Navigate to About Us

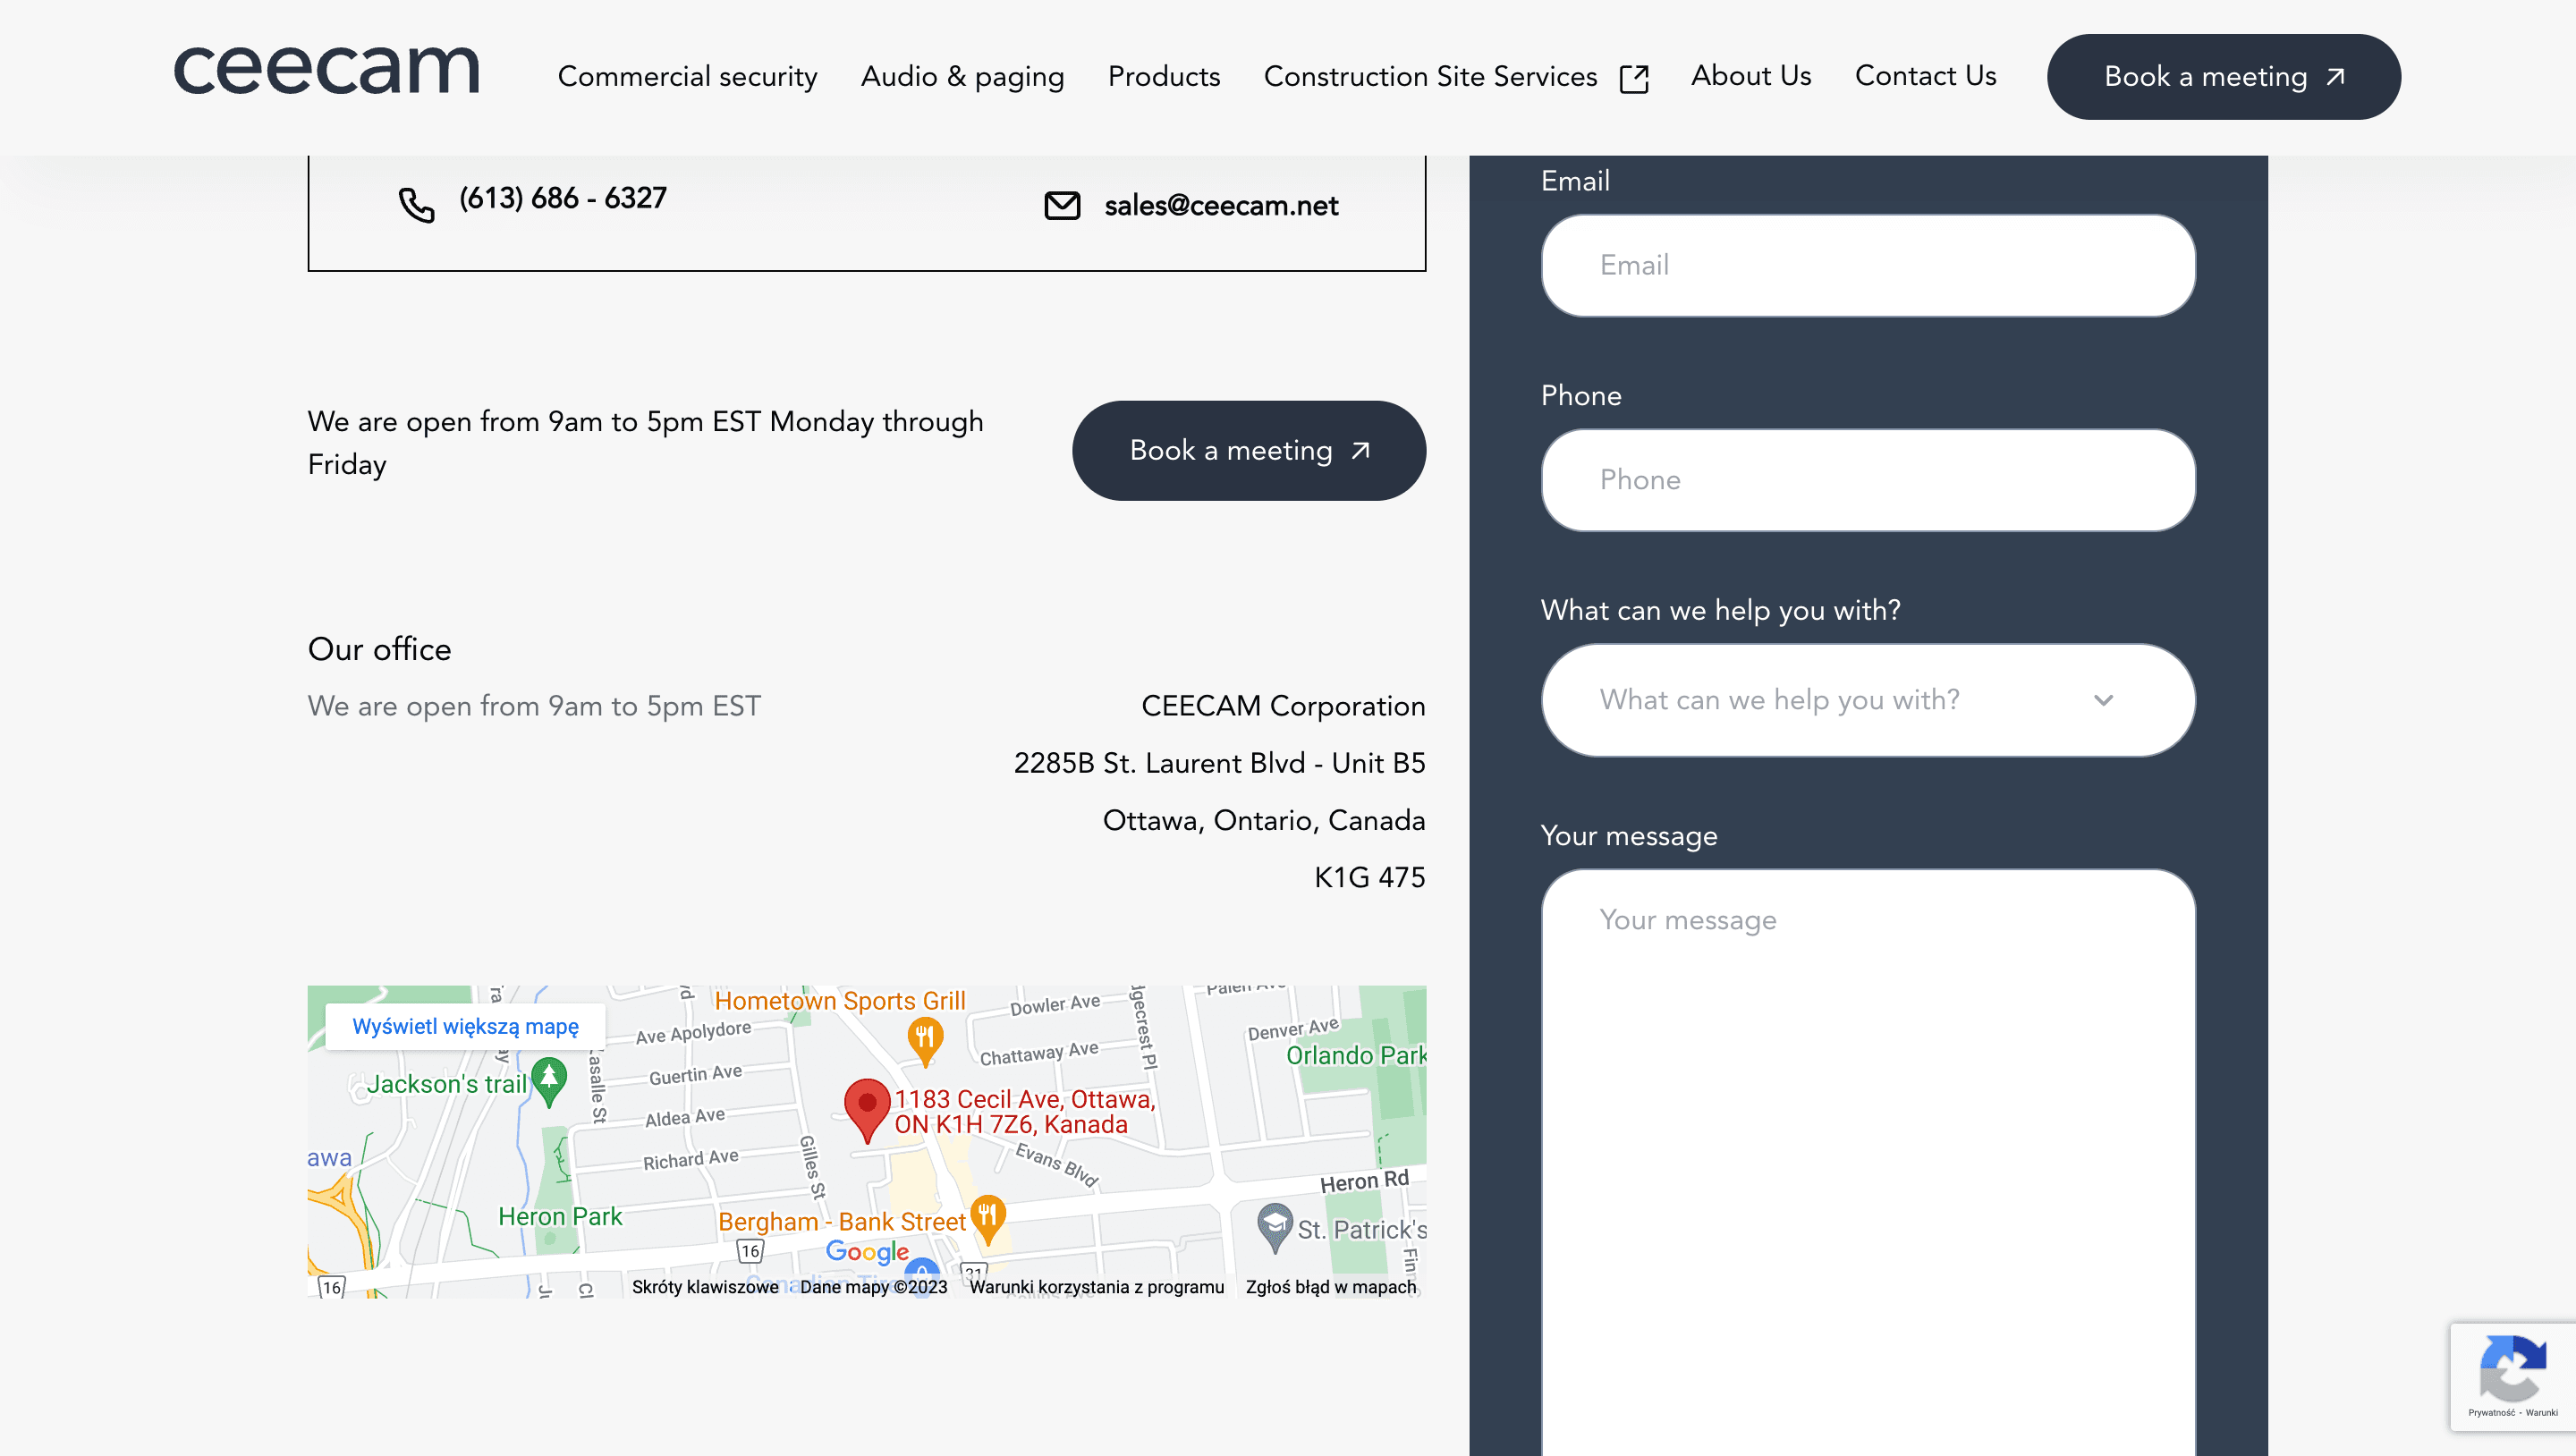click(x=1751, y=76)
